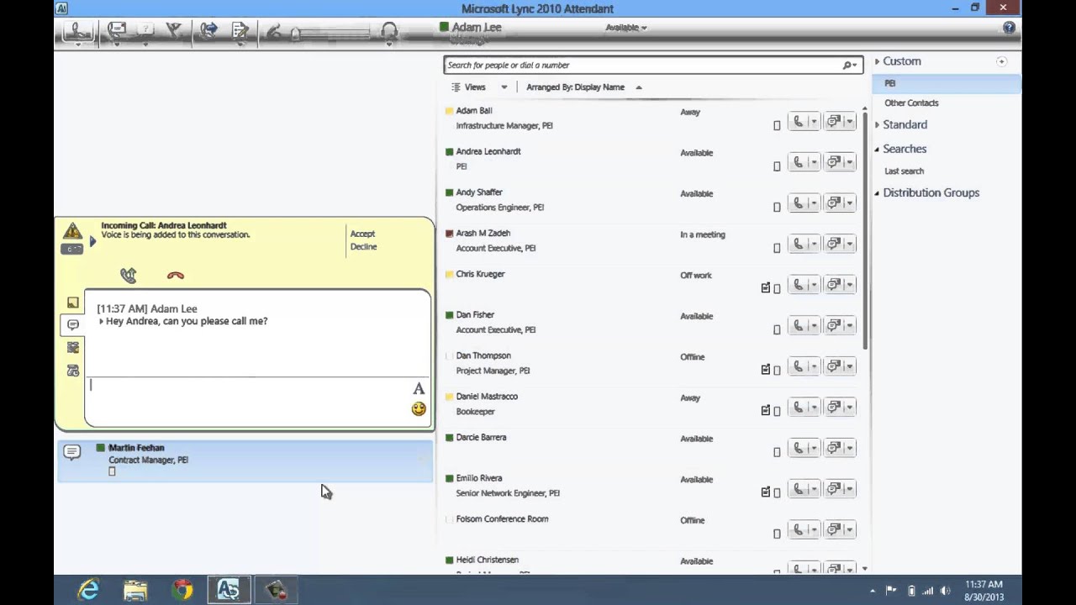This screenshot has height=605, width=1076.
Task: Open Internet Explorer from taskbar
Action: (x=88, y=591)
